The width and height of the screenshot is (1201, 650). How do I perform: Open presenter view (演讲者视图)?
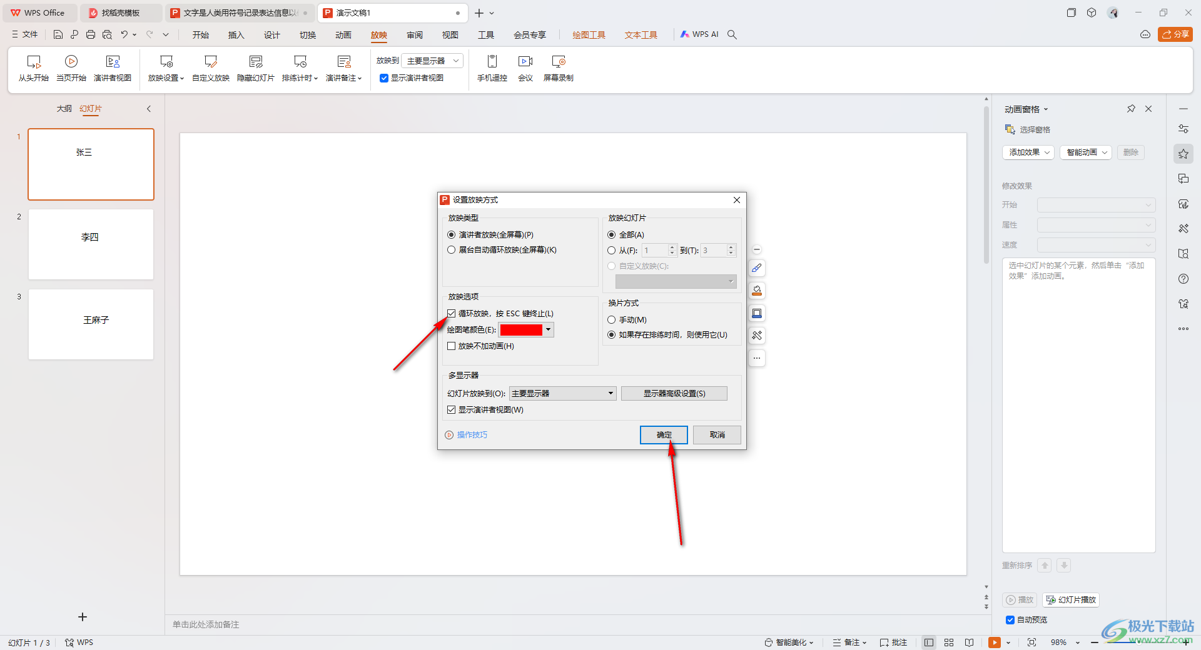[113, 68]
